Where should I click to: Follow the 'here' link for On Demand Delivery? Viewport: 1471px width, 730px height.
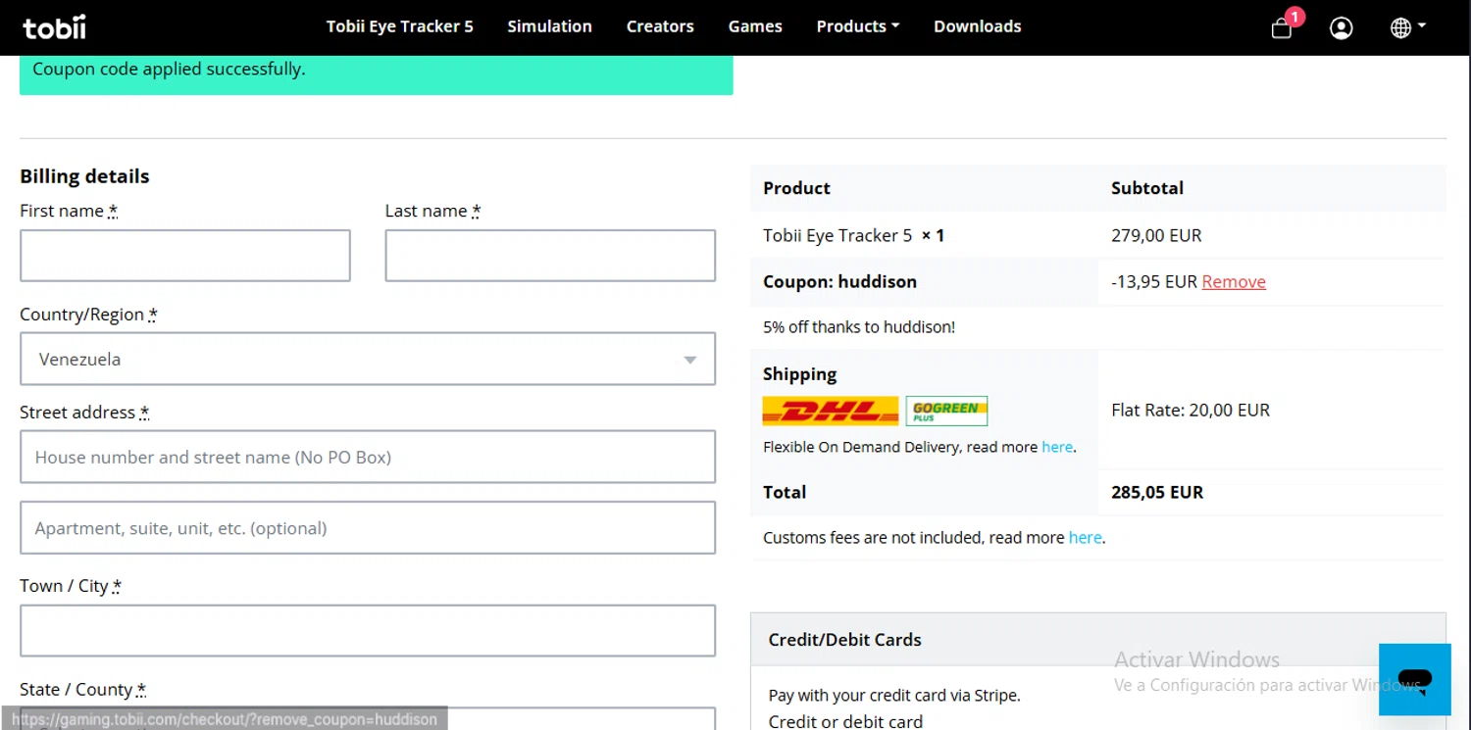[x=1057, y=447]
